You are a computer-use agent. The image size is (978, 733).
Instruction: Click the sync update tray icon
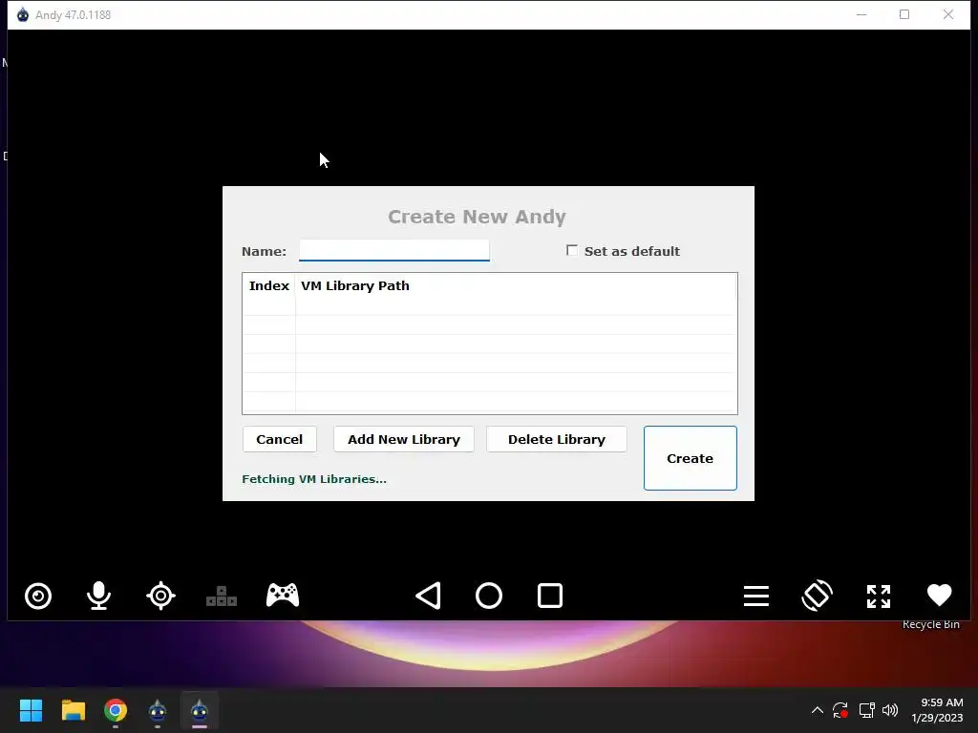pyautogui.click(x=840, y=710)
